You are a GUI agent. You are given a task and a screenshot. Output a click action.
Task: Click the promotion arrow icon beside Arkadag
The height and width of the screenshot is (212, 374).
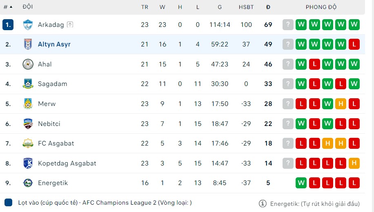pyautogui.click(x=70, y=25)
